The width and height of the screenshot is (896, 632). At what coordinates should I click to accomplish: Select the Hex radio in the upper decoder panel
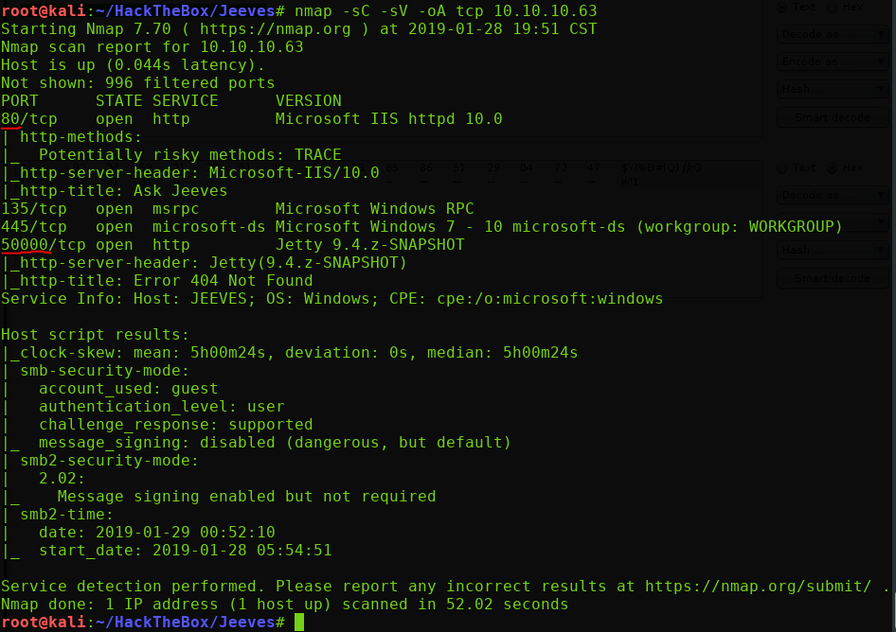point(832,8)
